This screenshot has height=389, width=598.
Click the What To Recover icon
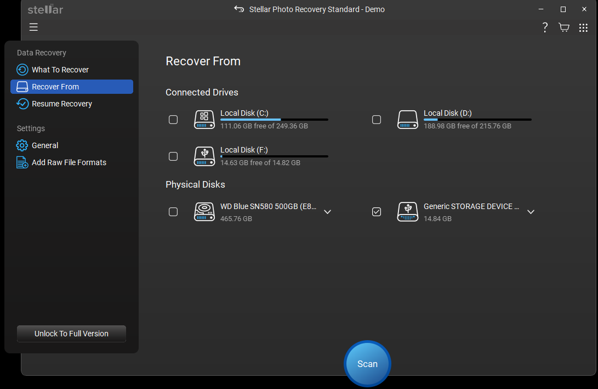tap(22, 70)
